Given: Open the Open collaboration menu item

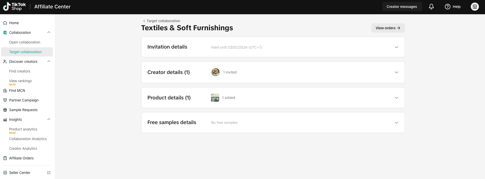Looking at the screenshot, I should [25, 42].
